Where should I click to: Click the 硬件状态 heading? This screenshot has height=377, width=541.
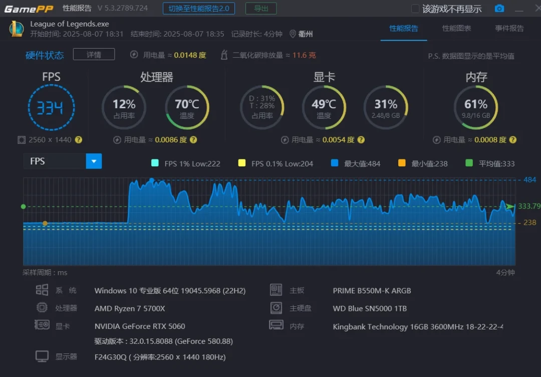click(45, 55)
